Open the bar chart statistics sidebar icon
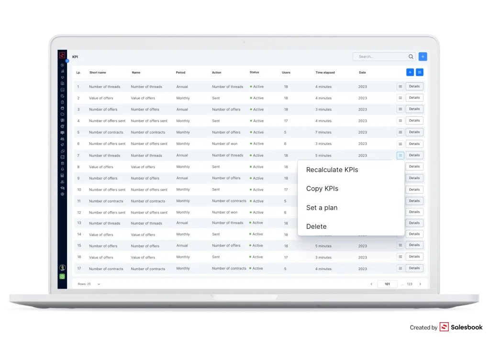Image resolution: width=490 pixels, height=338 pixels. [x=63, y=71]
